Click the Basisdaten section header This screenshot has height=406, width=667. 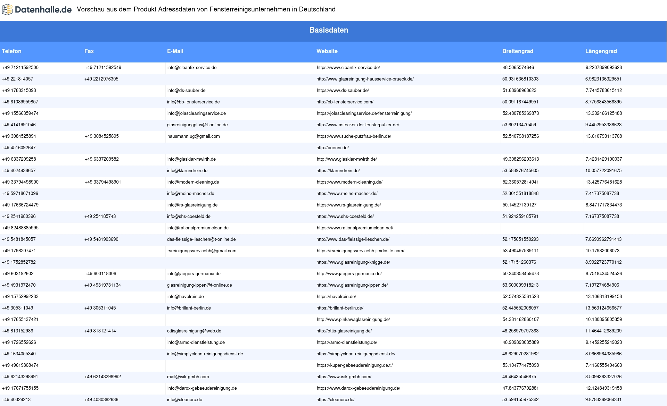pos(329,30)
